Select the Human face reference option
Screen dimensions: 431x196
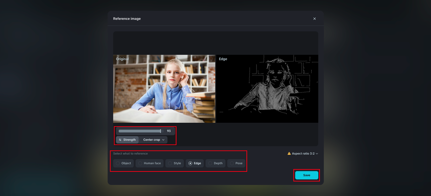point(150,163)
